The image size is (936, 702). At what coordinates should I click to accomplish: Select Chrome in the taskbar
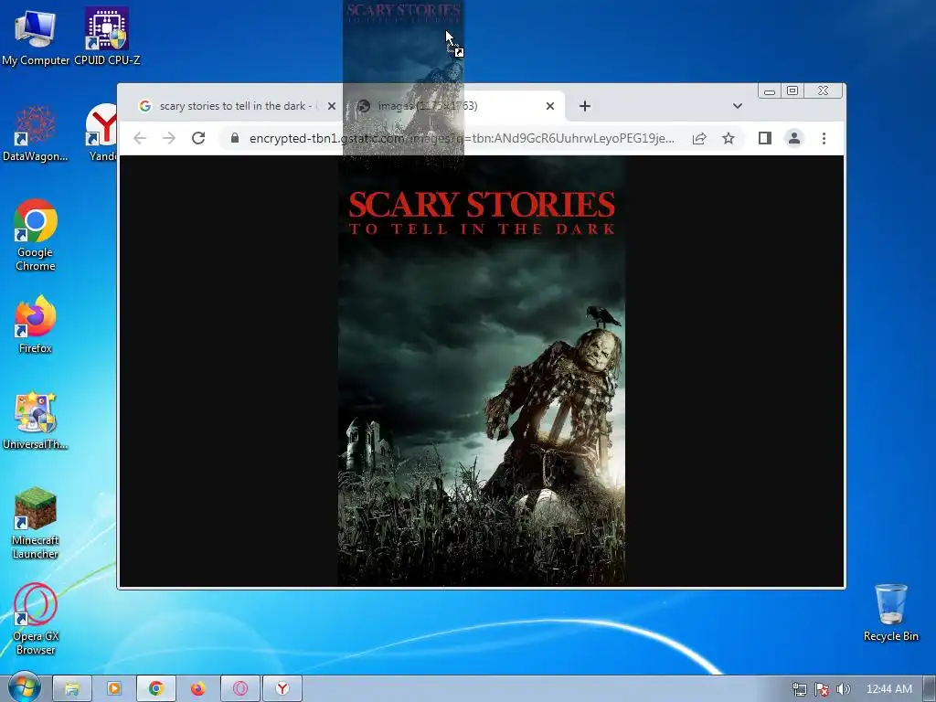click(x=156, y=689)
